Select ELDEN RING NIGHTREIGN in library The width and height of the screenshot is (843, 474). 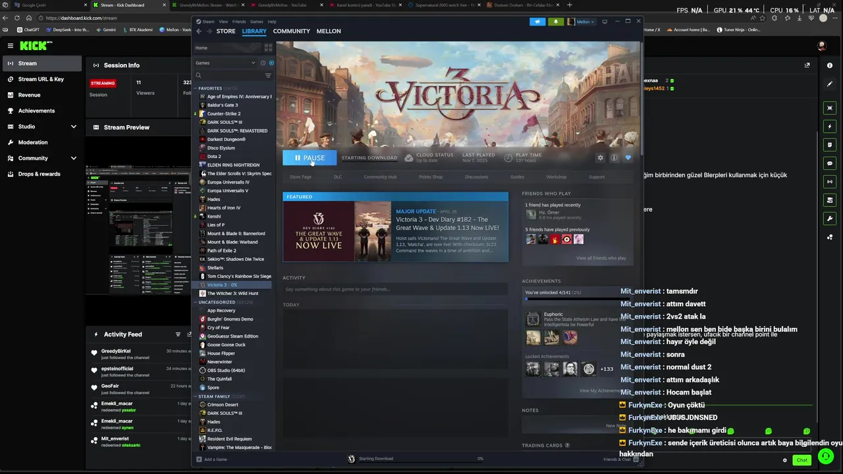pyautogui.click(x=232, y=165)
